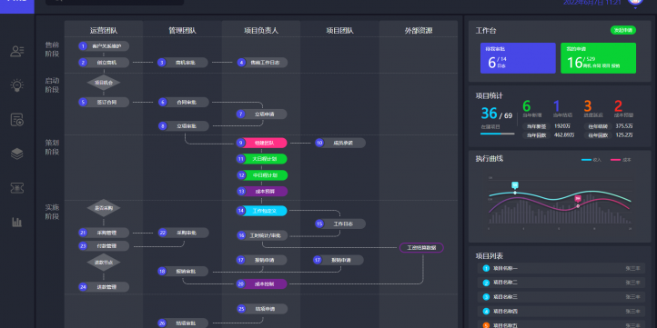
Task: Open the blue 待我审批 card
Action: point(518,58)
